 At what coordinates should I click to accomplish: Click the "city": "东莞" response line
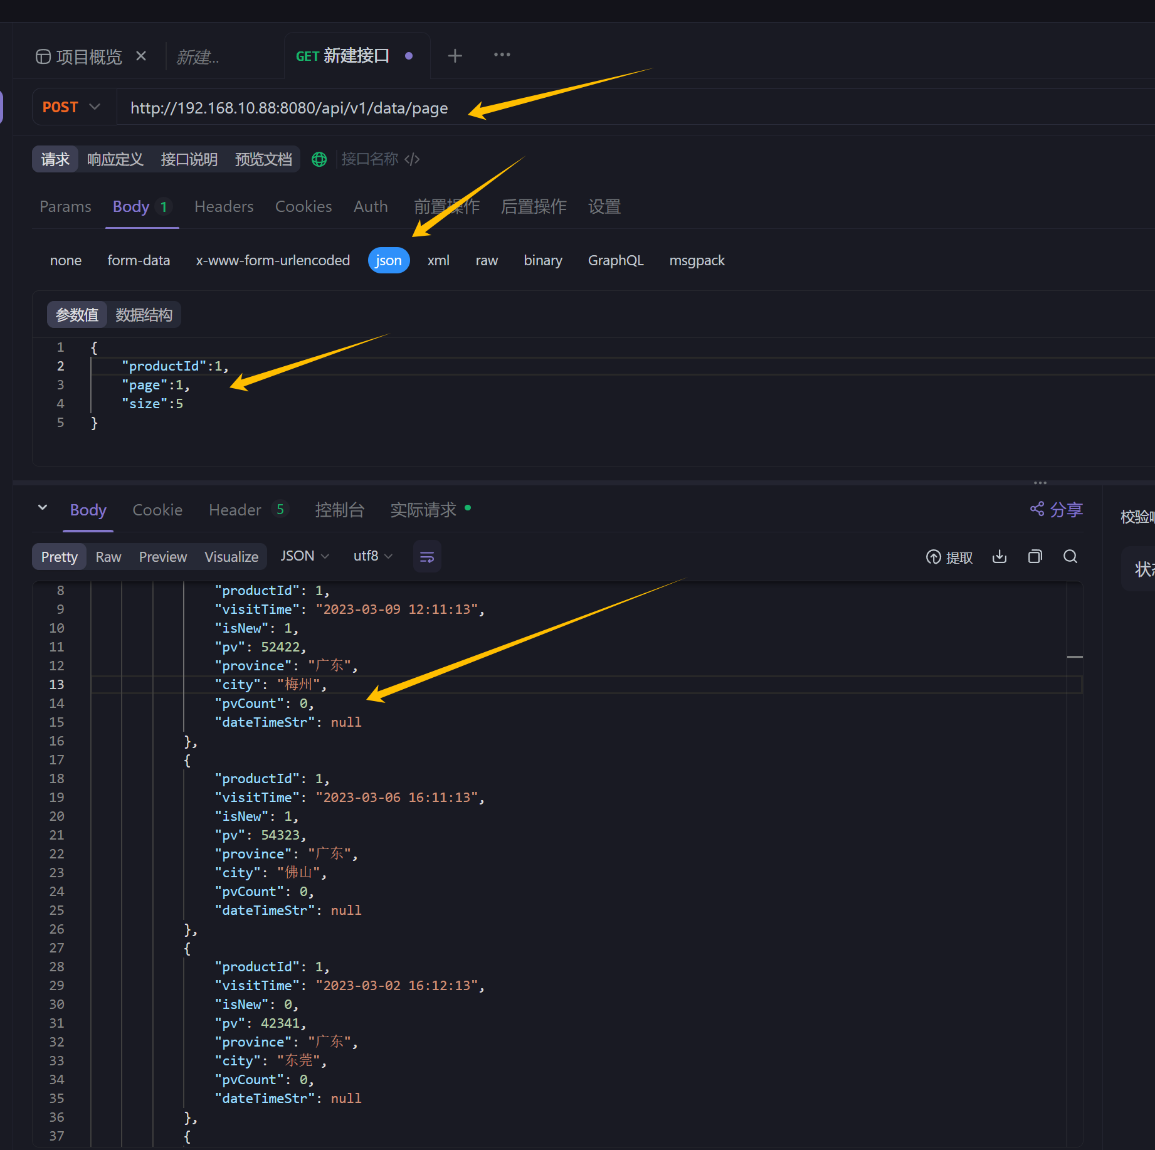pyautogui.click(x=271, y=1061)
